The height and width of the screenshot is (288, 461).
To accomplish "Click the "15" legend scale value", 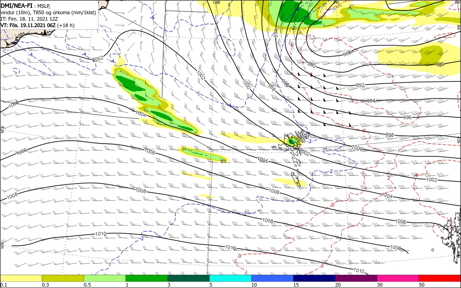I will click(x=296, y=285).
